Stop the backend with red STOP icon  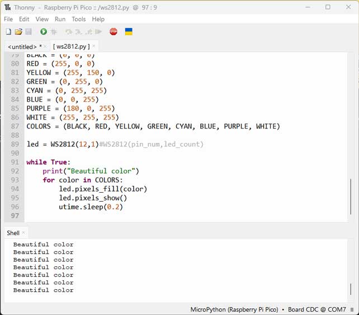[x=114, y=32]
